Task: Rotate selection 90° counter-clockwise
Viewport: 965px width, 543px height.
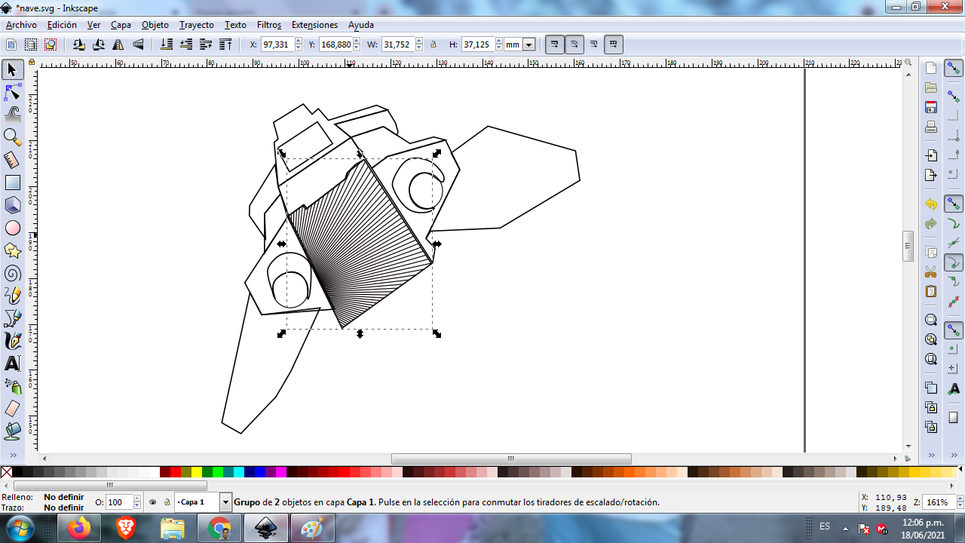Action: (x=78, y=44)
